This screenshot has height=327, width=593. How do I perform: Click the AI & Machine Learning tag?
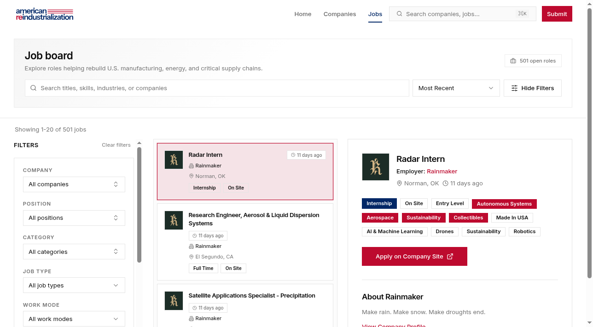click(395, 231)
